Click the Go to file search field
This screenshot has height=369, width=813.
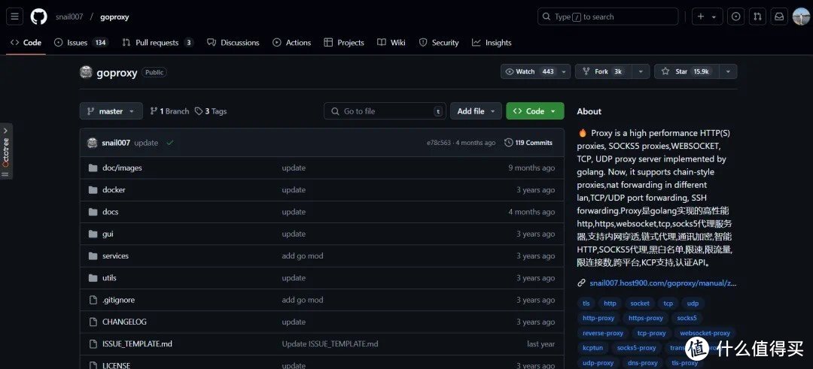(x=385, y=111)
